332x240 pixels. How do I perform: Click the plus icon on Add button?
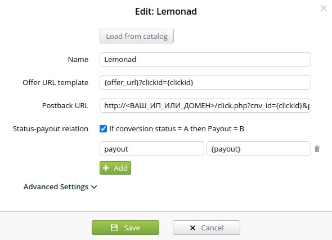click(x=106, y=168)
